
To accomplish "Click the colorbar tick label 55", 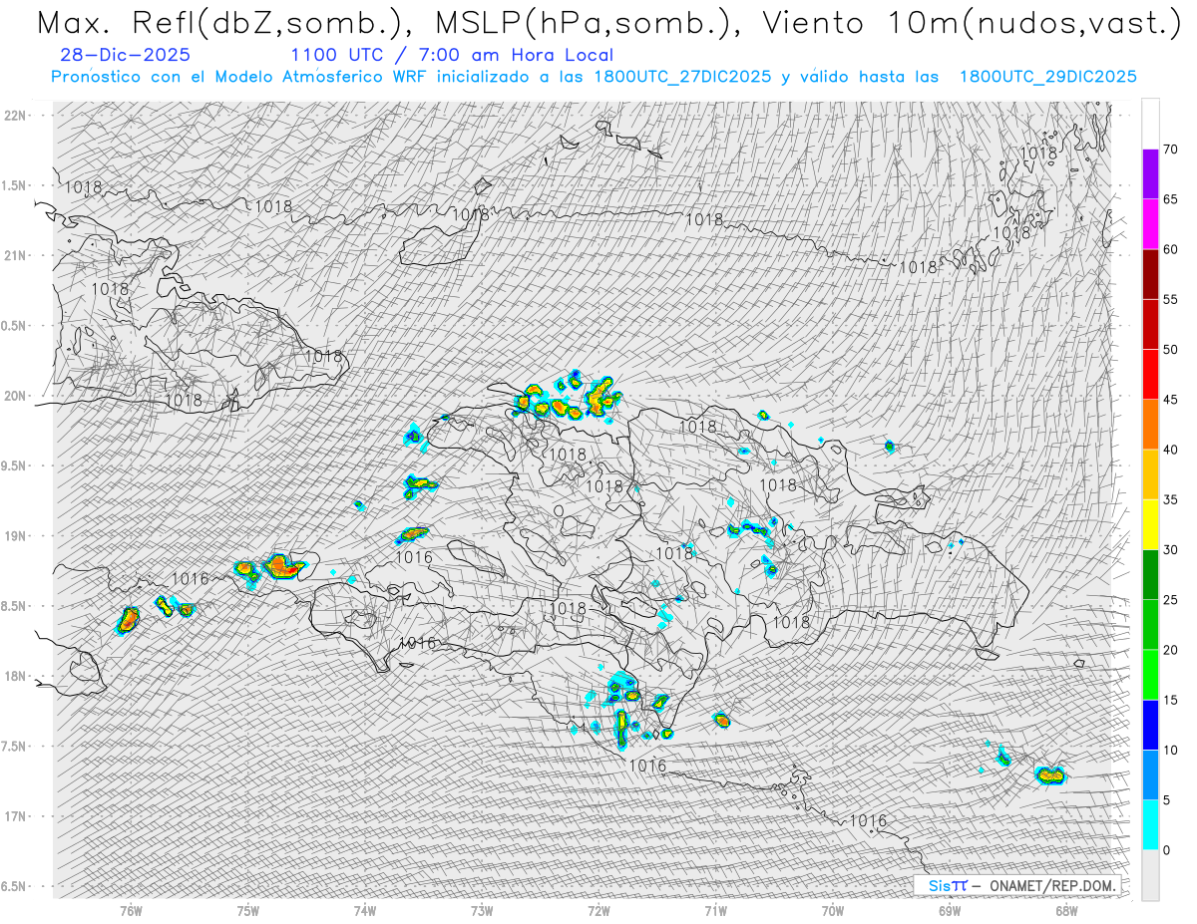I will (1170, 299).
